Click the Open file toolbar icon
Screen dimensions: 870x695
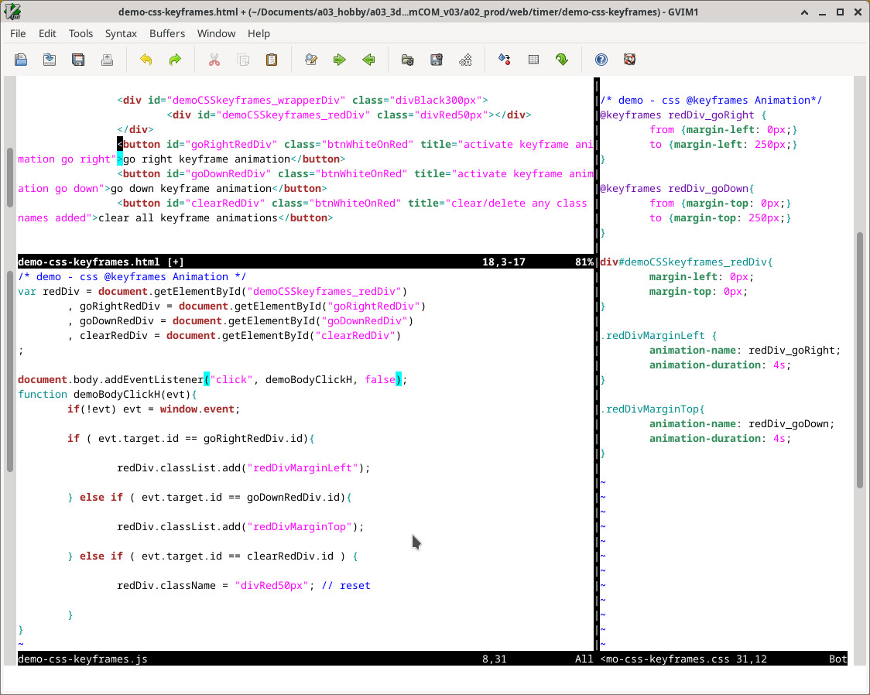coord(21,60)
